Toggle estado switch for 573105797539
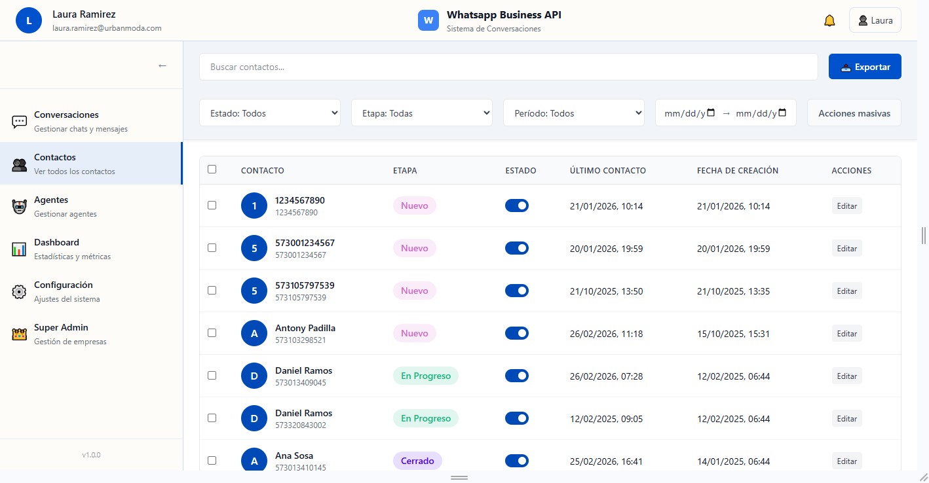929x483 pixels. coord(517,291)
